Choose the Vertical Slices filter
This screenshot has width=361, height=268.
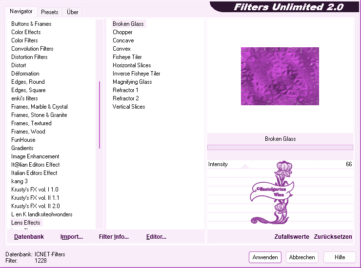click(129, 107)
